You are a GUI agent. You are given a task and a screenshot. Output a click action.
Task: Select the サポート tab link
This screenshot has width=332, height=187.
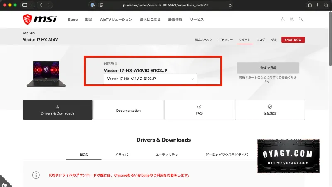pos(244,40)
